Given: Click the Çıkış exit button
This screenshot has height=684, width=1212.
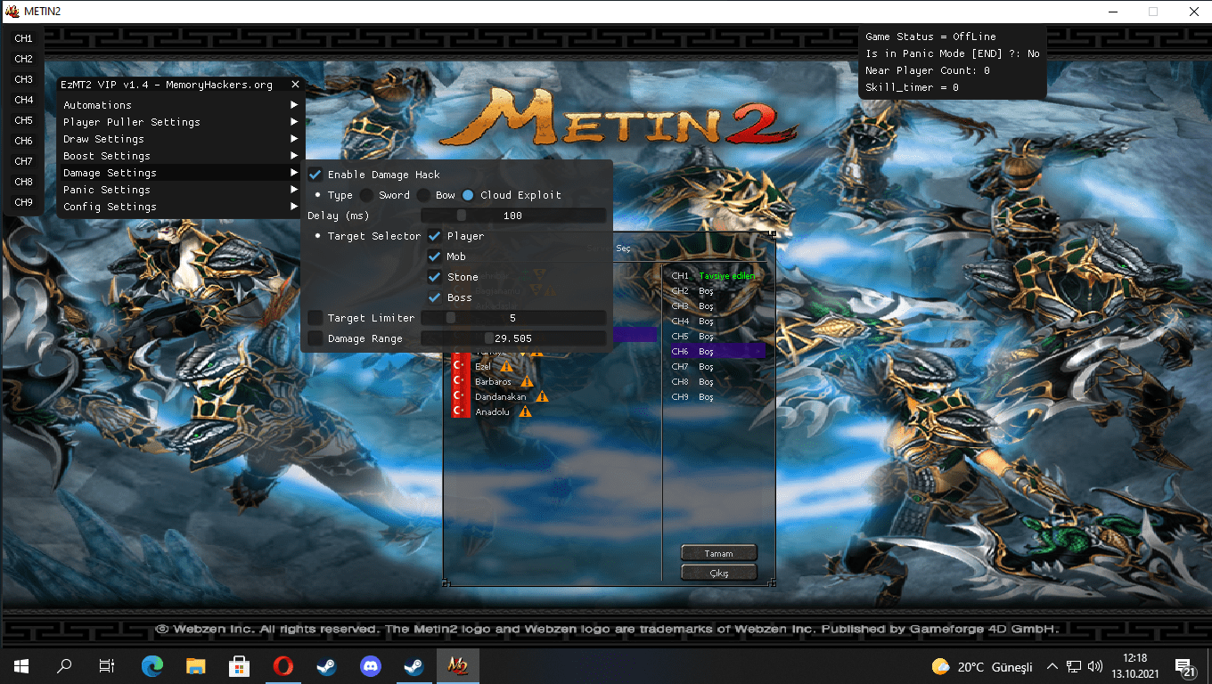Looking at the screenshot, I should (718, 573).
